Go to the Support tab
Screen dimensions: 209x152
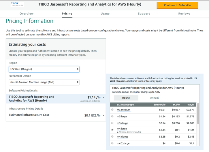tap(144, 14)
